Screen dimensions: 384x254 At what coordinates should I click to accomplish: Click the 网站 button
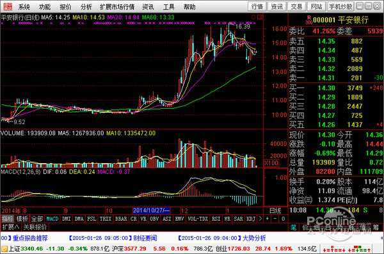(x=316, y=6)
